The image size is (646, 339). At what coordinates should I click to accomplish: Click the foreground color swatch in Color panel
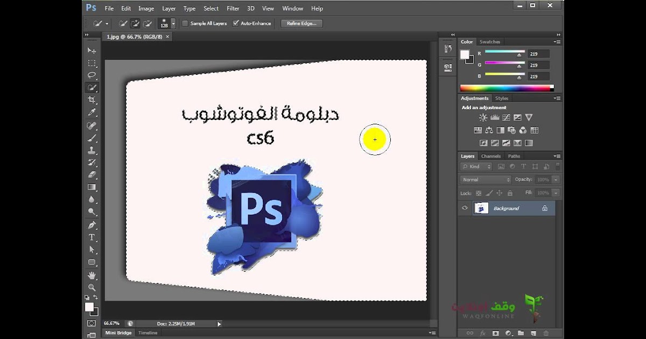click(465, 54)
